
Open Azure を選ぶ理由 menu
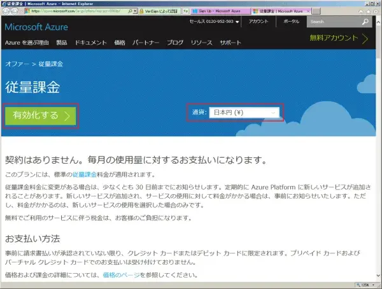coord(27,43)
